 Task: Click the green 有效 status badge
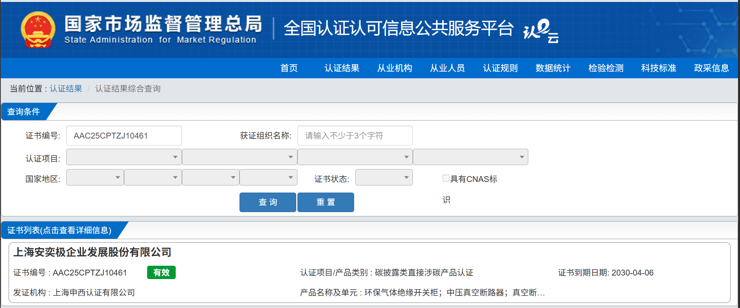coord(161,272)
